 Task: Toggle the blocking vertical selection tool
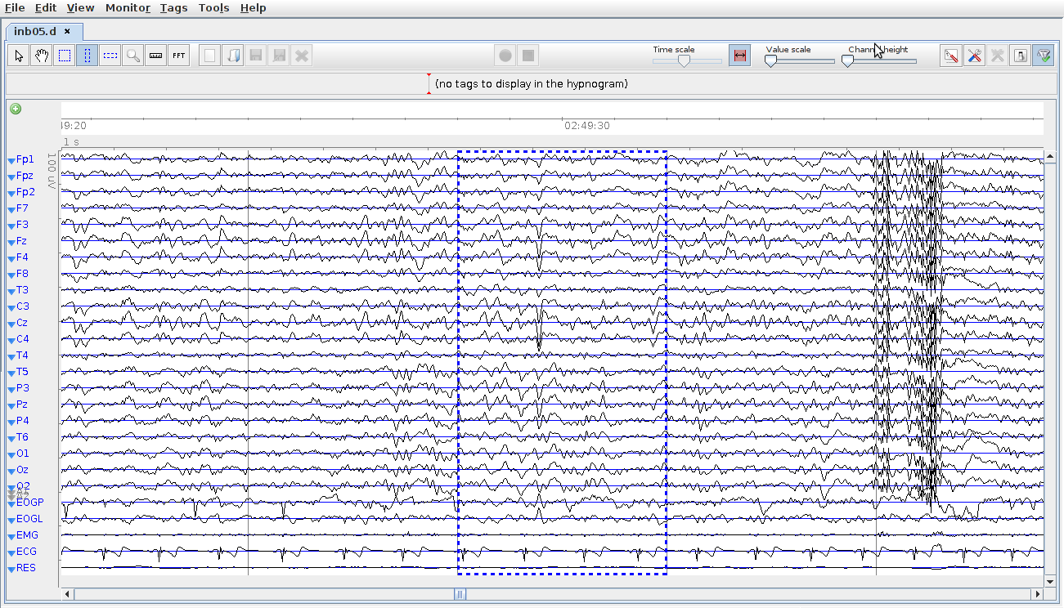point(88,56)
